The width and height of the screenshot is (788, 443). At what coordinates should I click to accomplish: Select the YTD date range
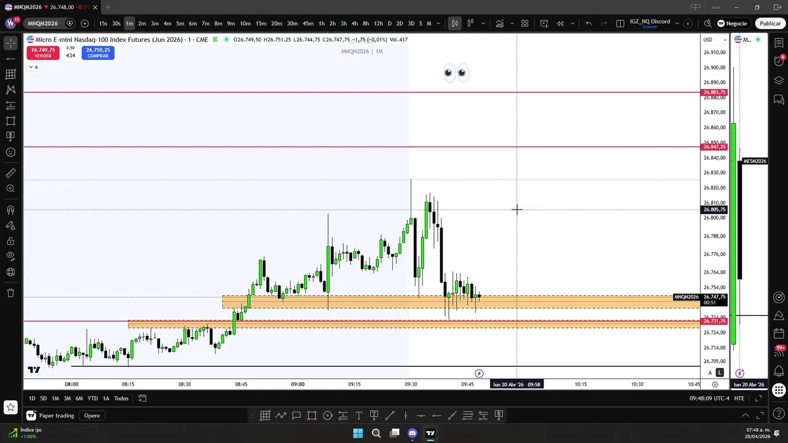point(92,398)
